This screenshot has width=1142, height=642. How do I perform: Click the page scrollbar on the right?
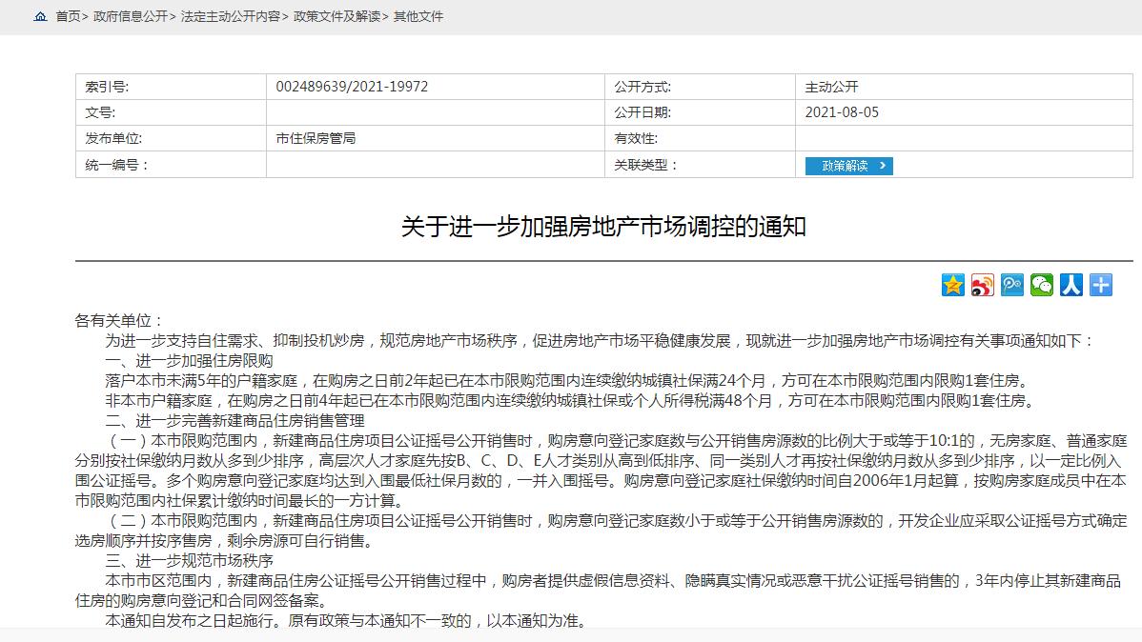(1137, 321)
